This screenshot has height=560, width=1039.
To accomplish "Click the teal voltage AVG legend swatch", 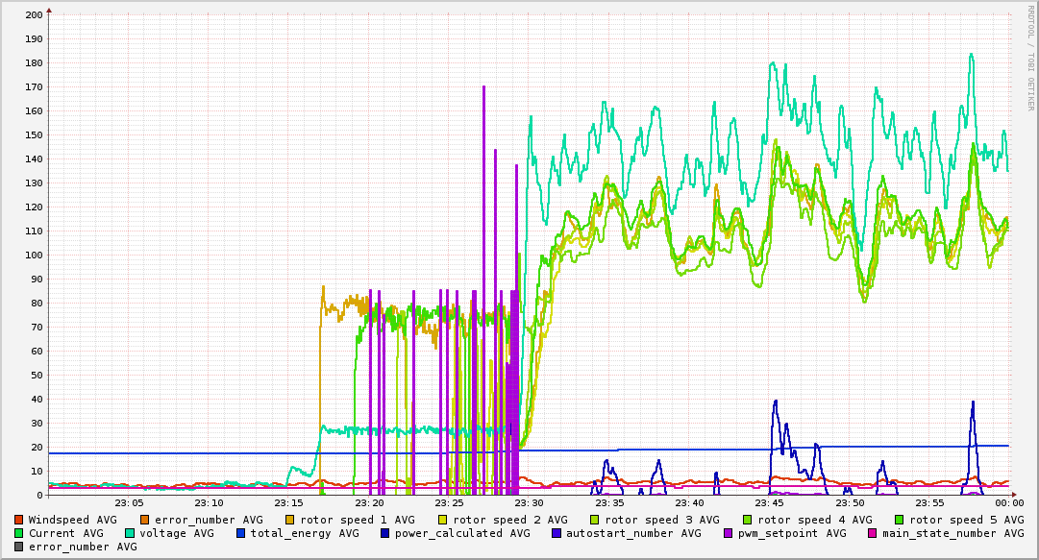I will pyautogui.click(x=129, y=533).
